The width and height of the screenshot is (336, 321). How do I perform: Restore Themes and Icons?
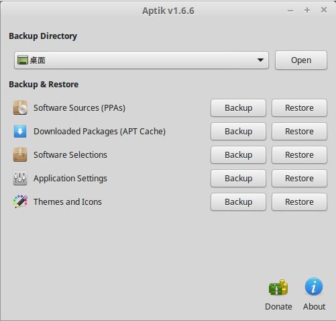click(299, 201)
